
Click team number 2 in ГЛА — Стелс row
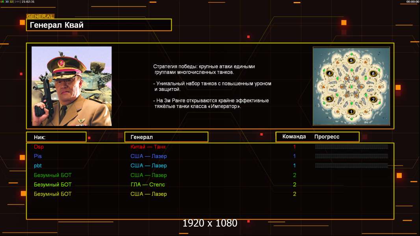coord(294,184)
